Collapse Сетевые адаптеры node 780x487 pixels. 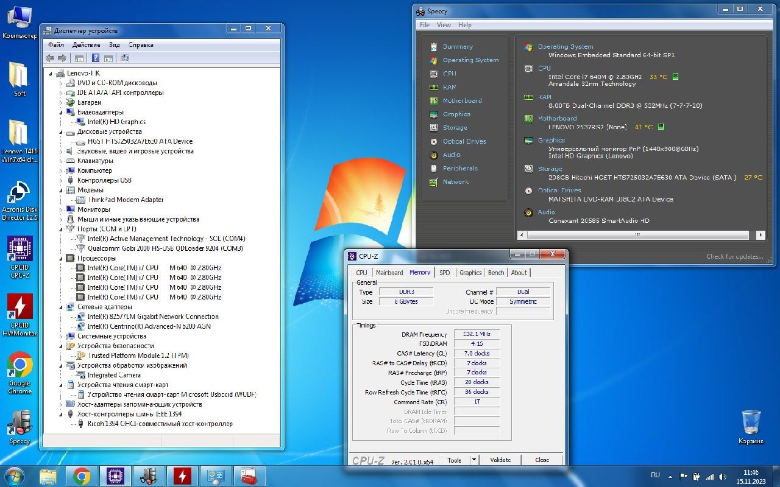tap(61, 307)
